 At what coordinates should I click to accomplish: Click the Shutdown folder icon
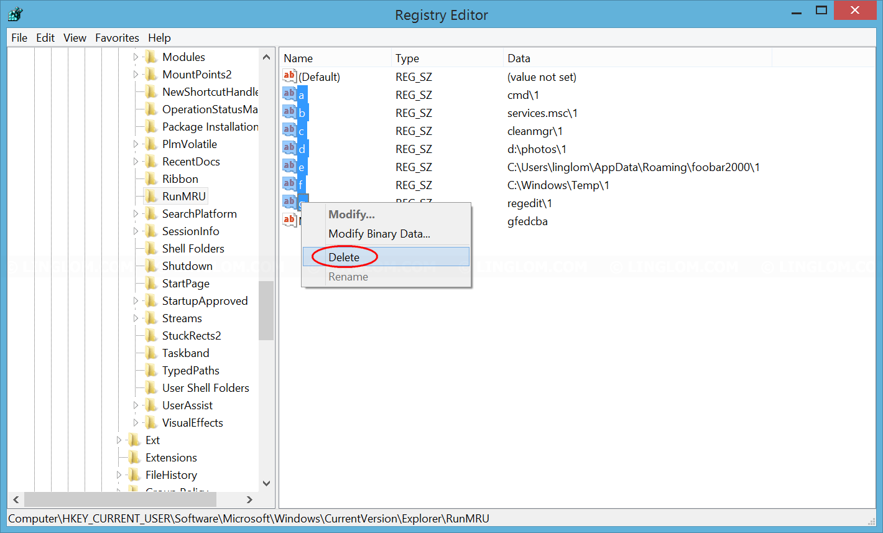tap(151, 266)
